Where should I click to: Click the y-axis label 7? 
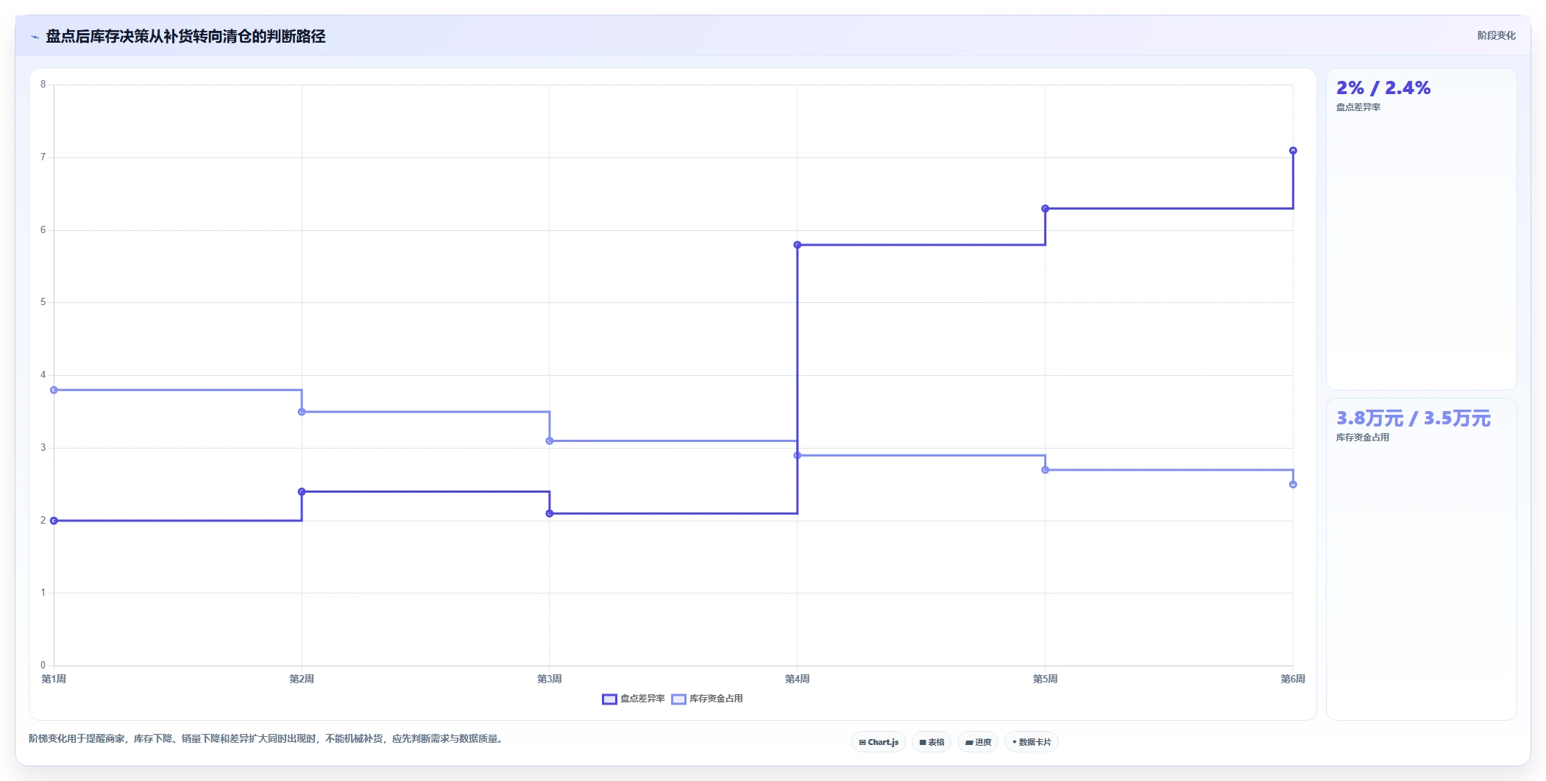point(43,157)
